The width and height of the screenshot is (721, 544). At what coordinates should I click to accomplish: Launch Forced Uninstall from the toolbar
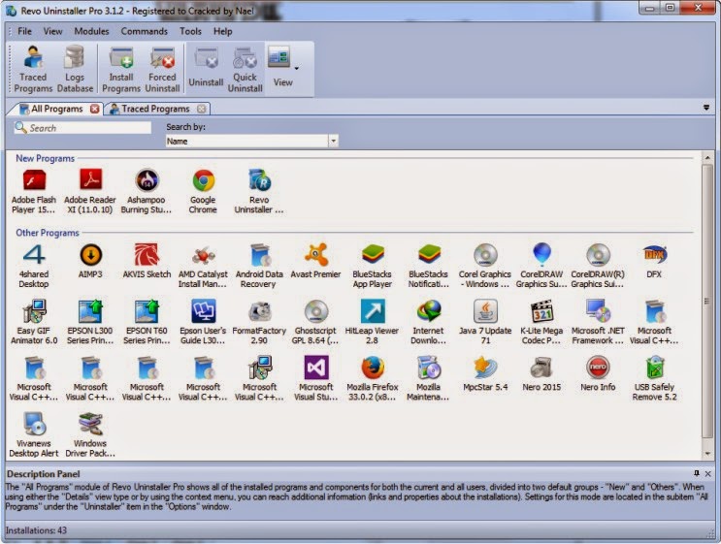[162, 69]
